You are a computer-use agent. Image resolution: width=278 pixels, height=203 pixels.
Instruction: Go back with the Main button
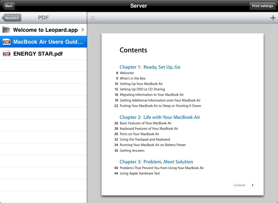coord(8,6)
